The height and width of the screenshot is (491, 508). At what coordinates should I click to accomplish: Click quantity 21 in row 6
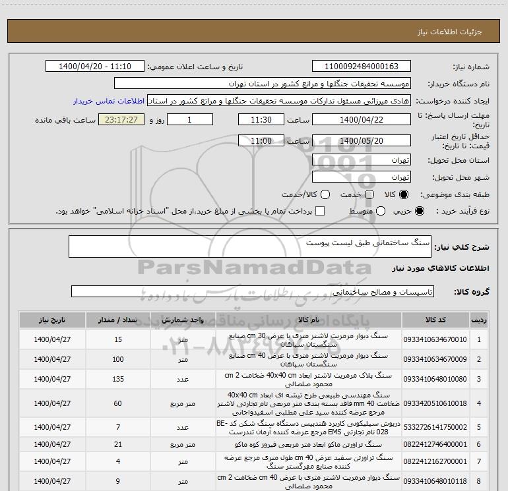[x=118, y=444]
